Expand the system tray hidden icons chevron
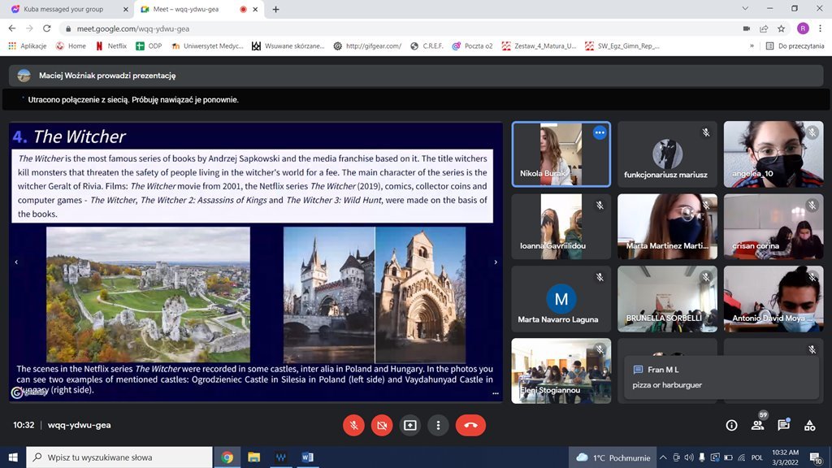 [663, 457]
